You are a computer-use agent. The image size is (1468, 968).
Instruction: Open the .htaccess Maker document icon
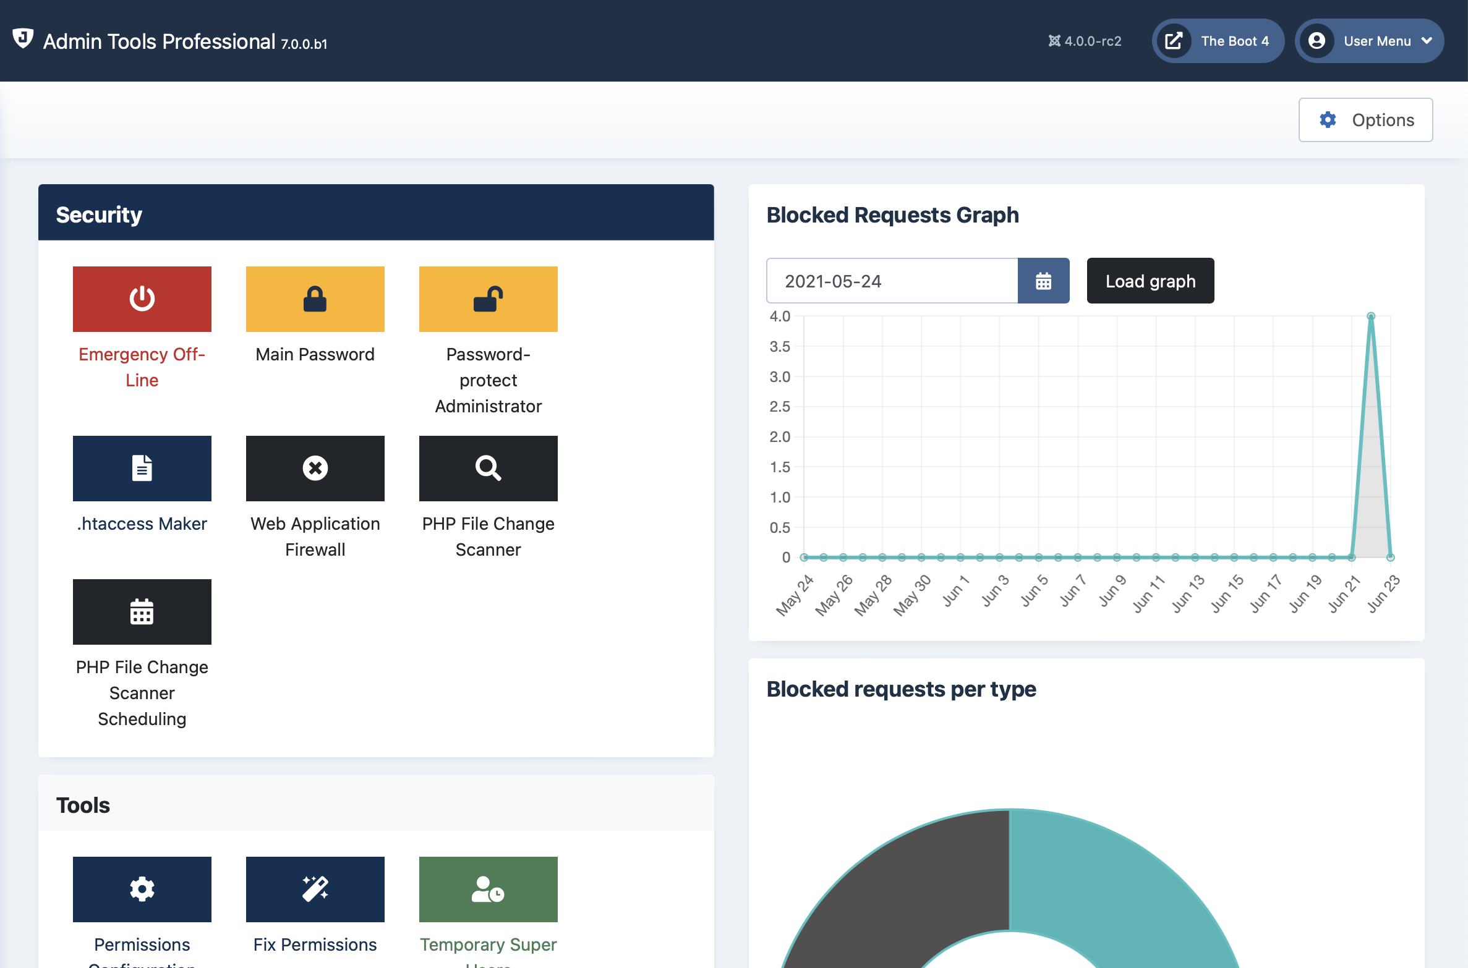[x=142, y=468]
